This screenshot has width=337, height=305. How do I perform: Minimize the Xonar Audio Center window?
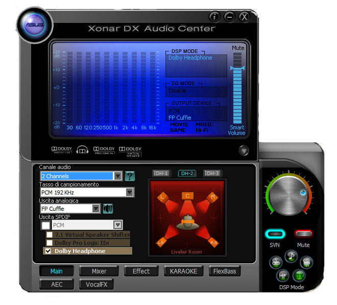coord(229,16)
